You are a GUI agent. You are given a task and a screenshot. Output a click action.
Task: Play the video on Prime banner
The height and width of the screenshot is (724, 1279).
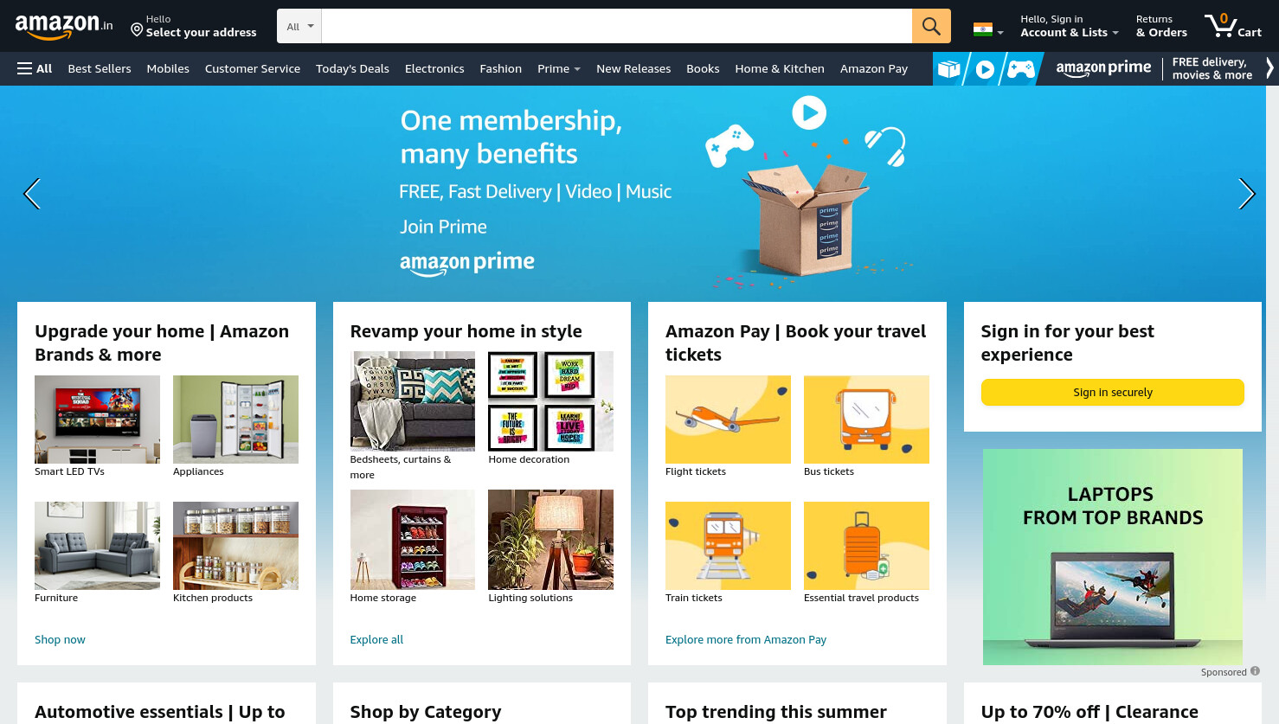809,112
